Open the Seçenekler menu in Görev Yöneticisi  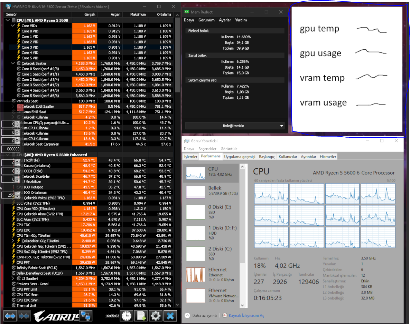(x=207, y=149)
